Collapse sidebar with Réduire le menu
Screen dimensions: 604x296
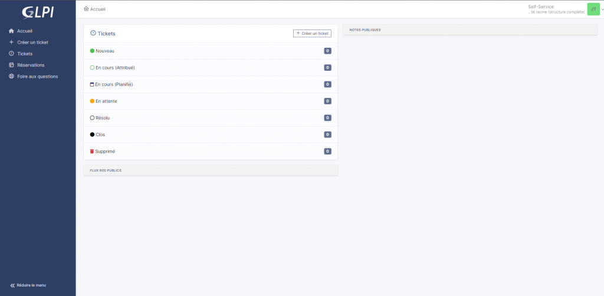[28, 285]
